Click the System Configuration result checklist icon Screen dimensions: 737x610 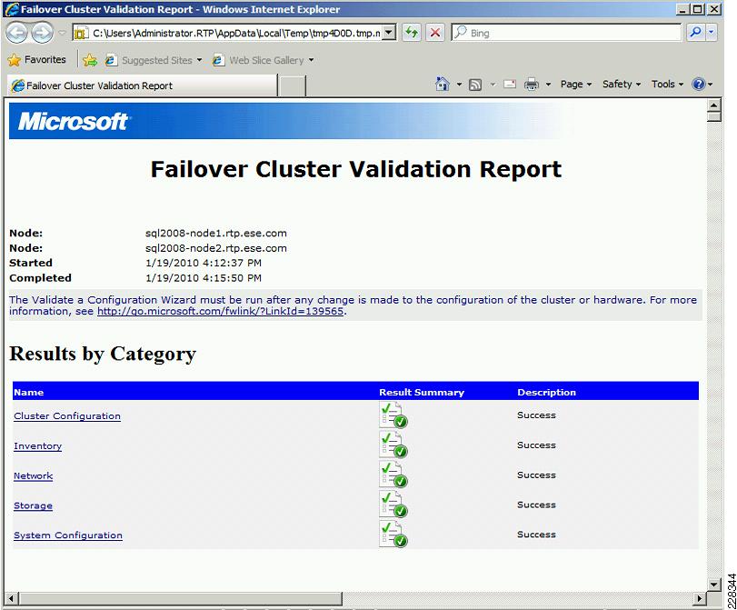(393, 535)
